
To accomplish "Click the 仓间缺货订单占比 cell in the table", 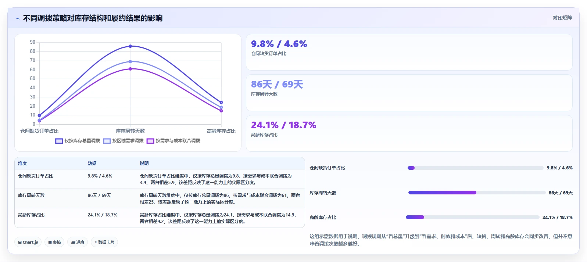I will tap(36, 176).
